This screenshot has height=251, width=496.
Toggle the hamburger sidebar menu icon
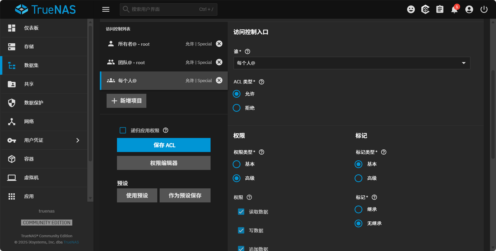[106, 10]
